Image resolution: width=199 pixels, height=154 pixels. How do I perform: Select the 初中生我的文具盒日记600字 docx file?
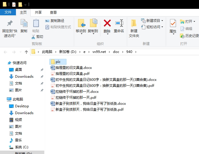[103, 80]
